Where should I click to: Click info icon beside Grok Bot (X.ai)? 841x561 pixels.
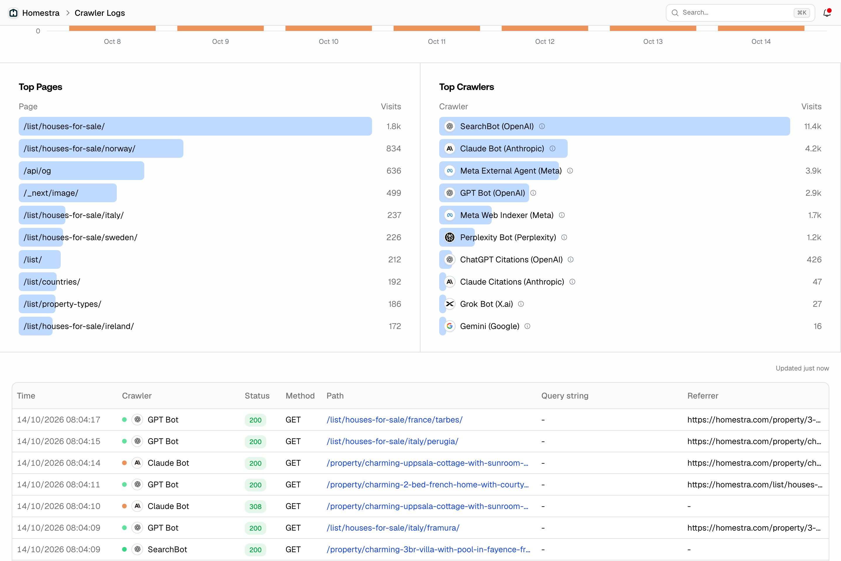click(521, 304)
